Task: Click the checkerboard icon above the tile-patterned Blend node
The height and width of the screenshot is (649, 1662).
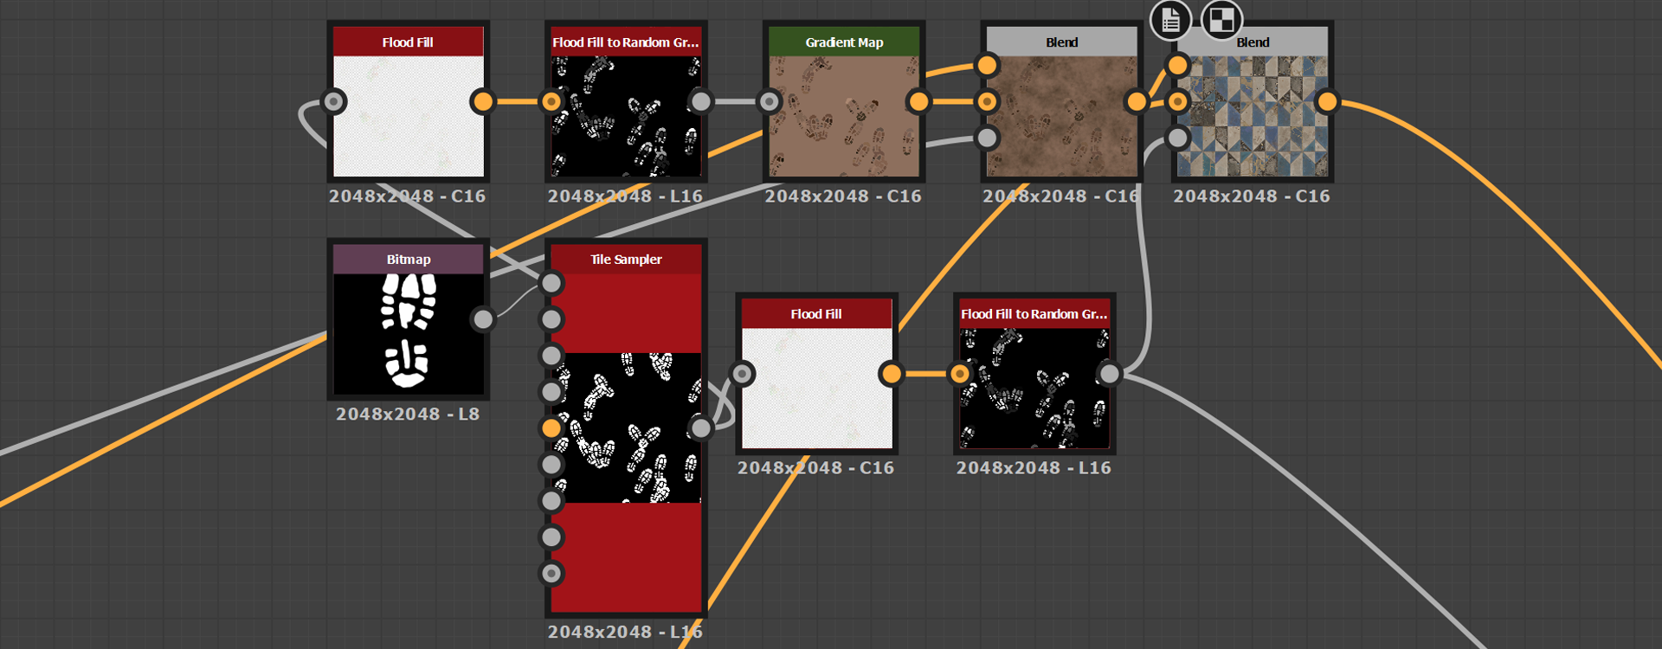Action: [x=1221, y=20]
